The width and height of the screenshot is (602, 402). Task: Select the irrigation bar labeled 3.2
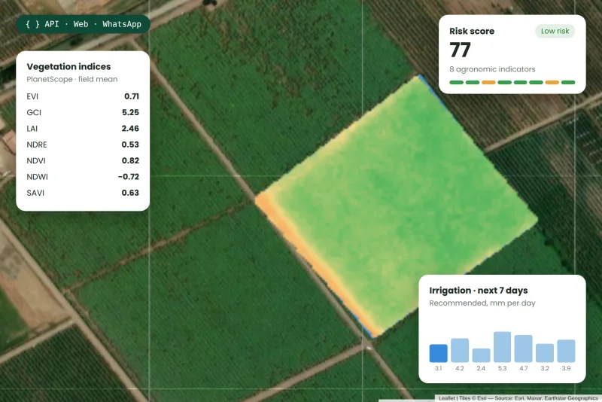click(x=545, y=353)
